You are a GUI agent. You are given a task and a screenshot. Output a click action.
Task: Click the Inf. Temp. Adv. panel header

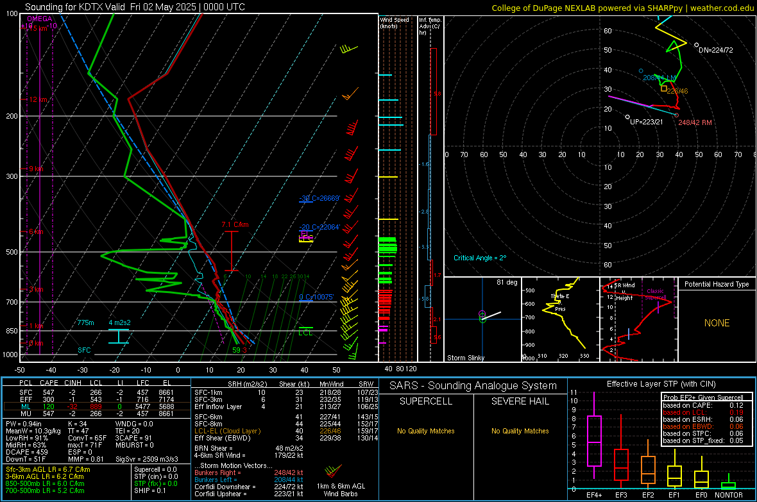430,26
